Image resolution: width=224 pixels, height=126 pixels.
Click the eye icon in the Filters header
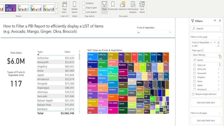[x=215, y=21]
